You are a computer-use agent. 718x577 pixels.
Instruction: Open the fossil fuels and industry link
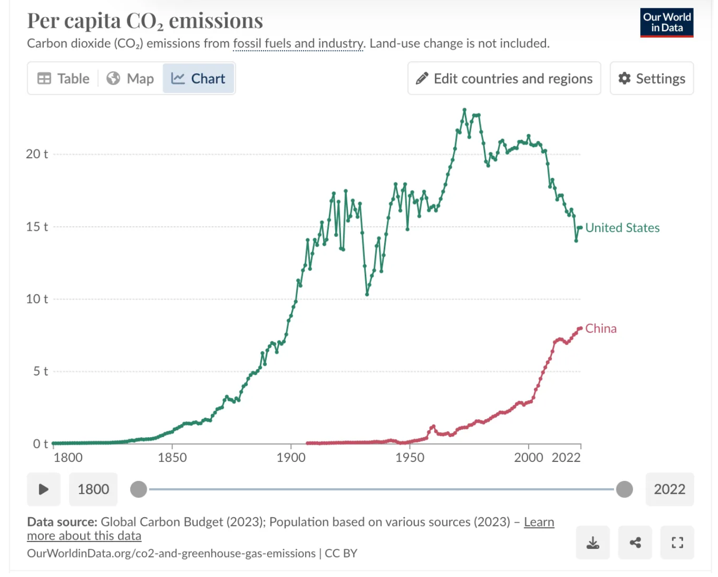pyautogui.click(x=298, y=44)
